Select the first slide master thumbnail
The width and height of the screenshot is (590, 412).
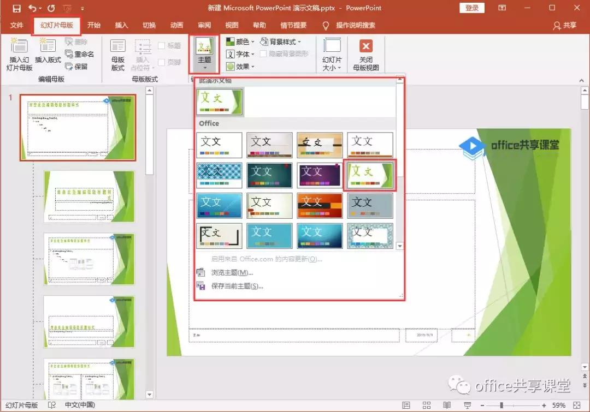point(78,128)
